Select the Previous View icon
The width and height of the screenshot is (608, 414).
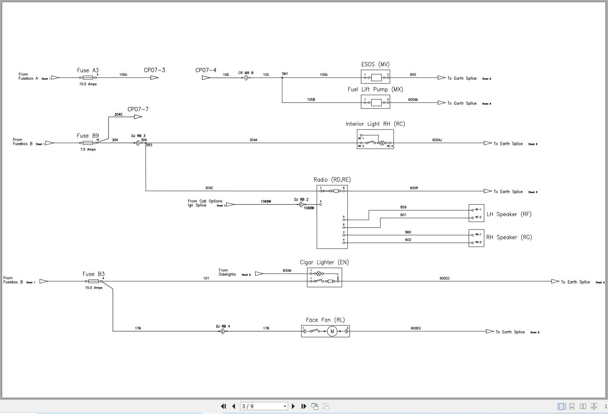coord(314,406)
